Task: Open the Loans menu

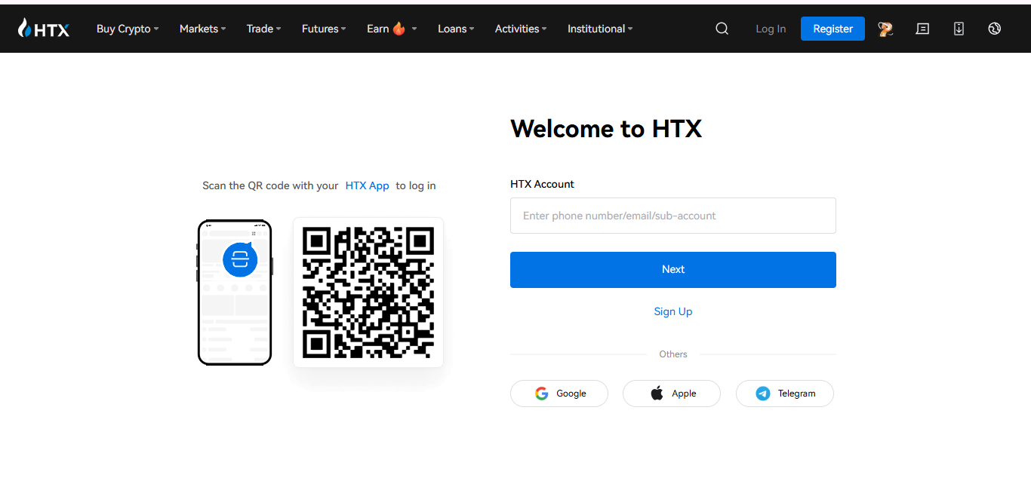Action: (455, 29)
